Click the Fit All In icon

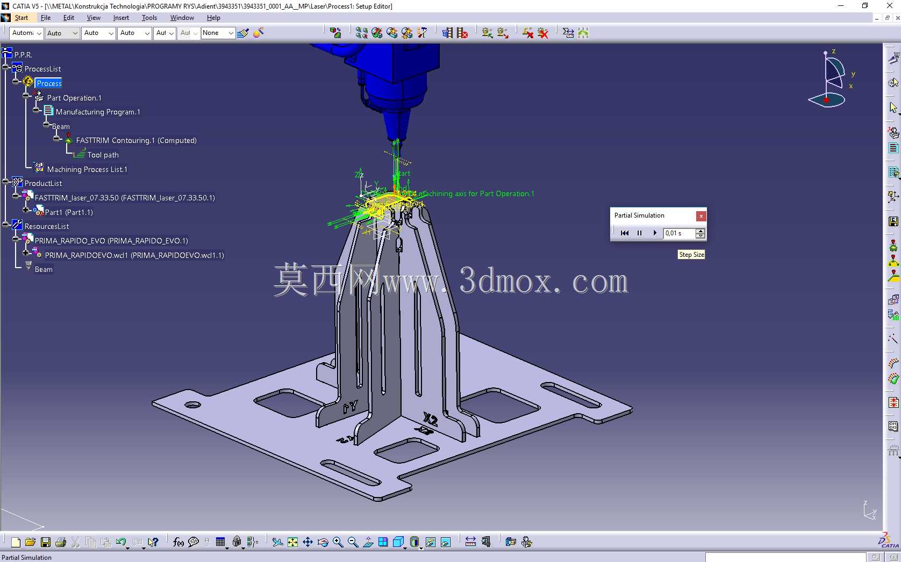tap(292, 542)
